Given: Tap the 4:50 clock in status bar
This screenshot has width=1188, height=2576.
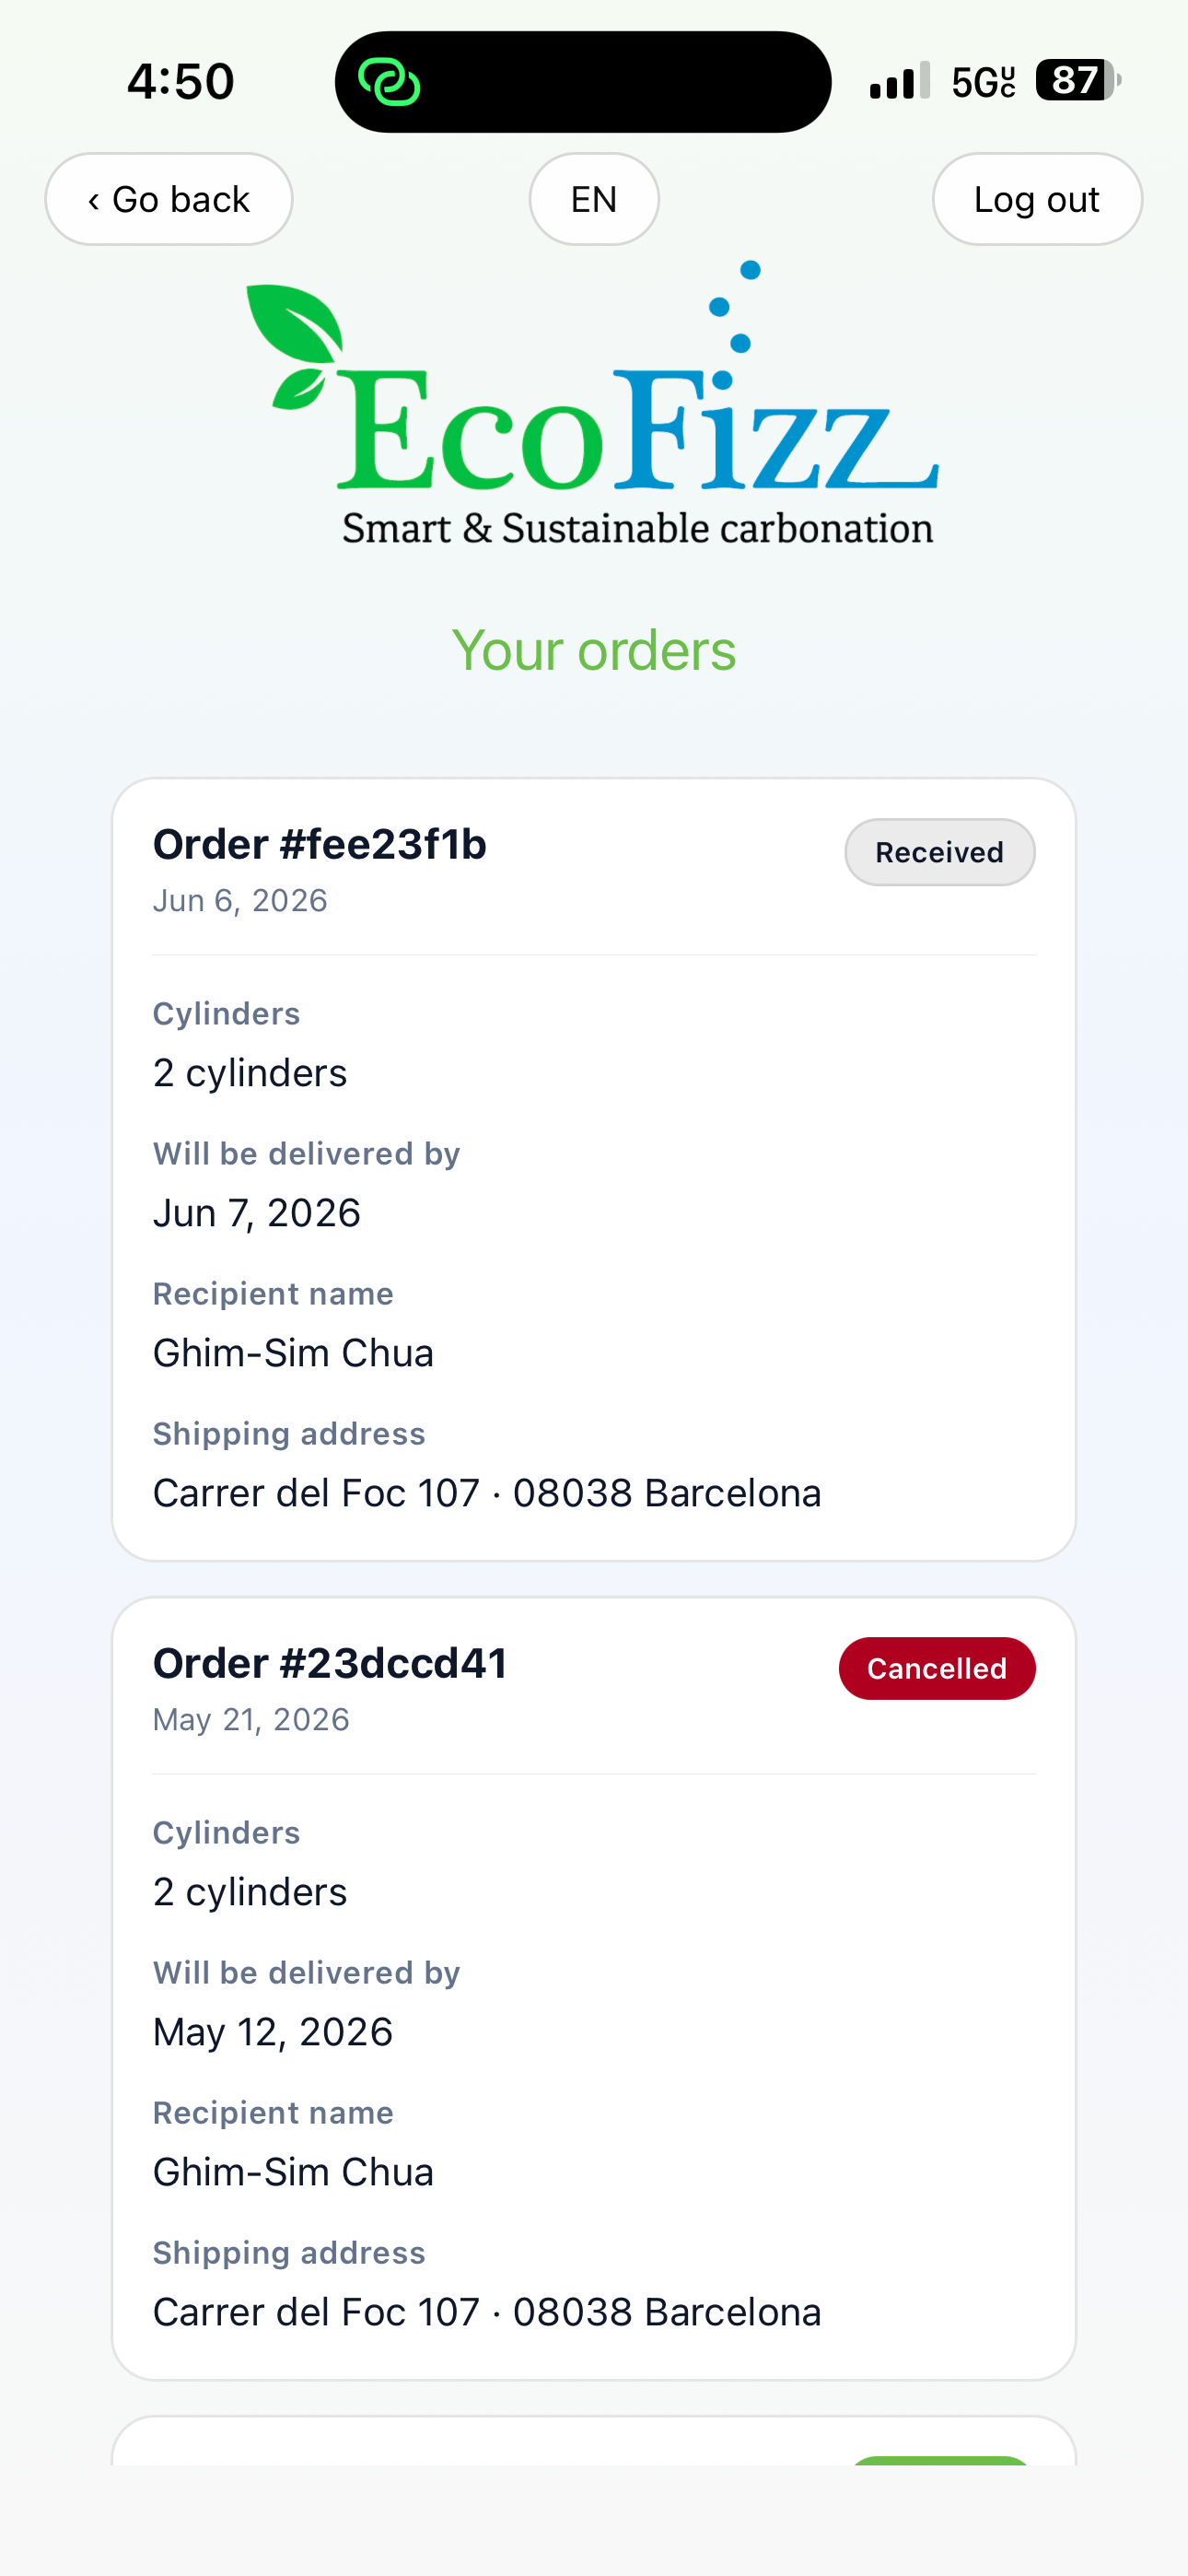Looking at the screenshot, I should (x=181, y=81).
